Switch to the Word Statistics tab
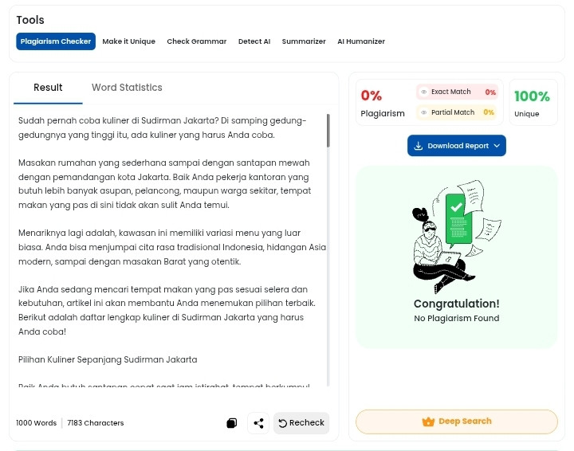This screenshot has height=451, width=574. tap(127, 88)
